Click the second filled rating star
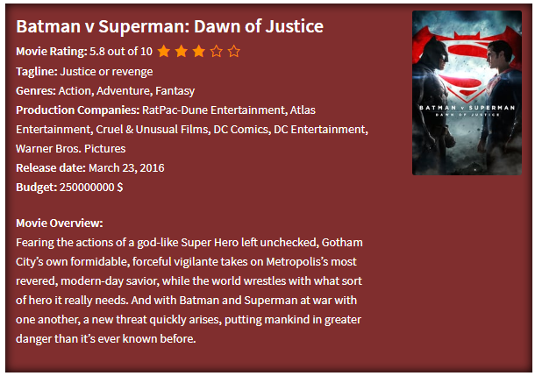 [x=182, y=52]
